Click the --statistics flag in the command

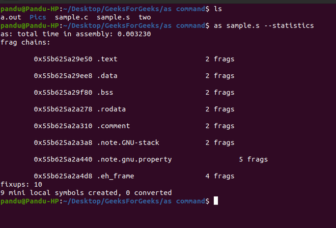click(293, 25)
